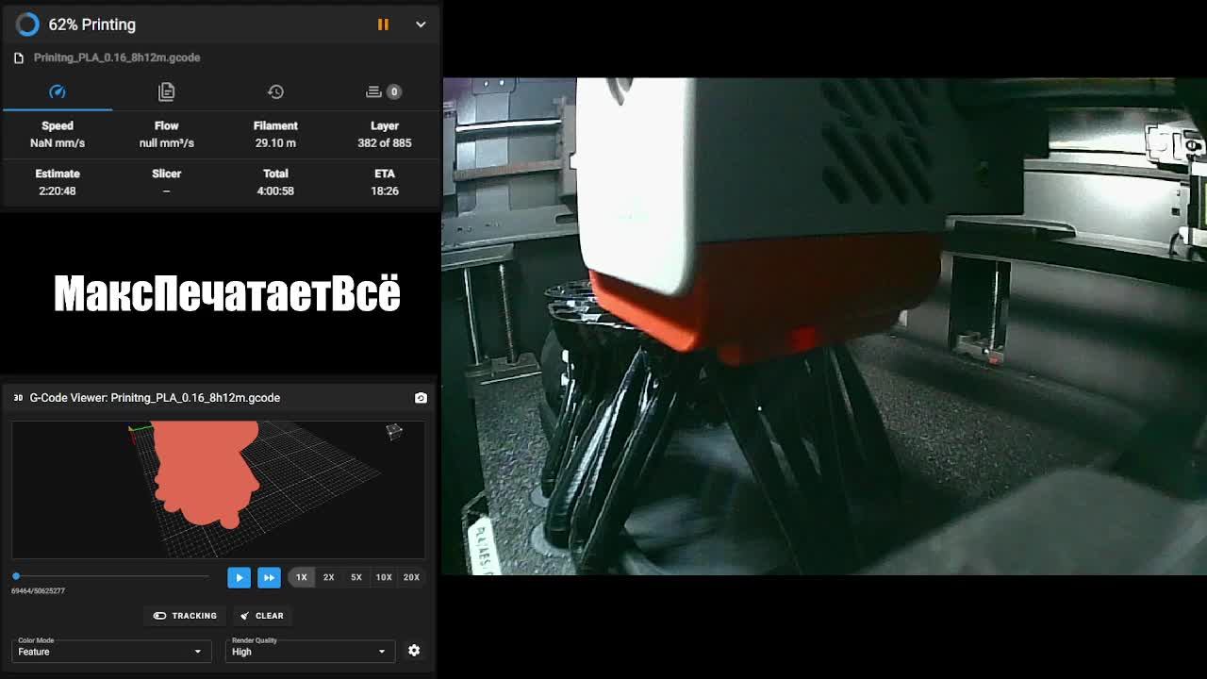Pause the print with the orange pause icon

[383, 25]
